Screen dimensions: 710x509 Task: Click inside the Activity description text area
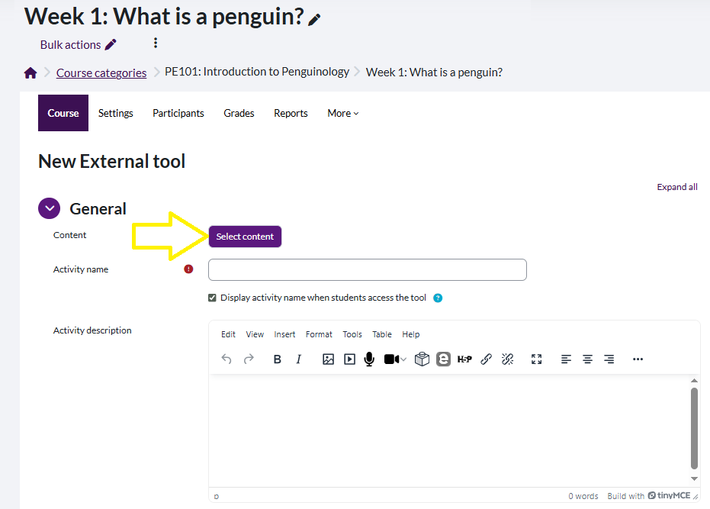click(x=448, y=430)
